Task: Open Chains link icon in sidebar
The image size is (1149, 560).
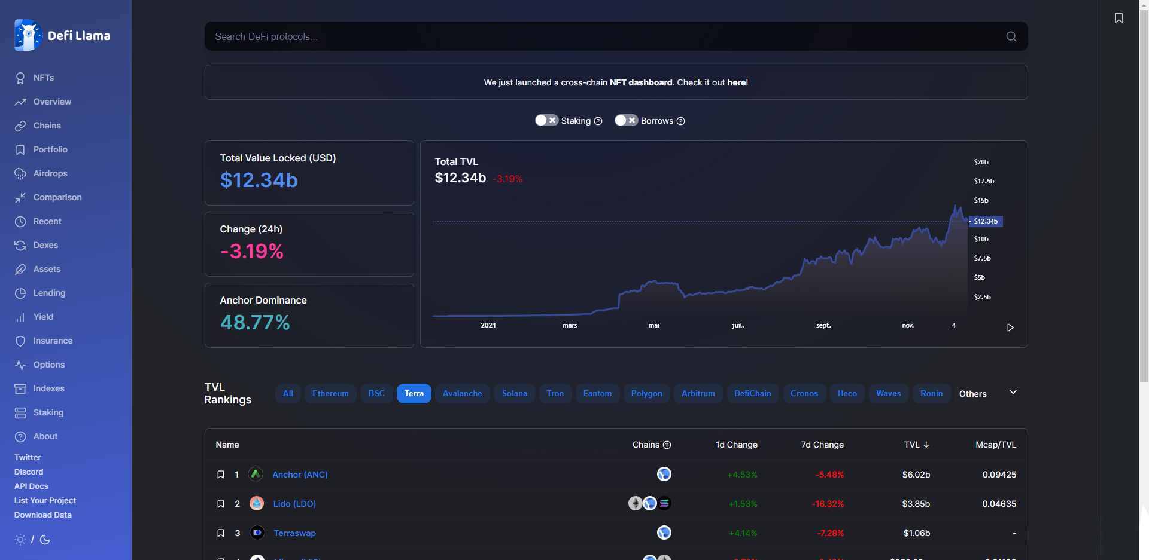Action: pos(20,126)
